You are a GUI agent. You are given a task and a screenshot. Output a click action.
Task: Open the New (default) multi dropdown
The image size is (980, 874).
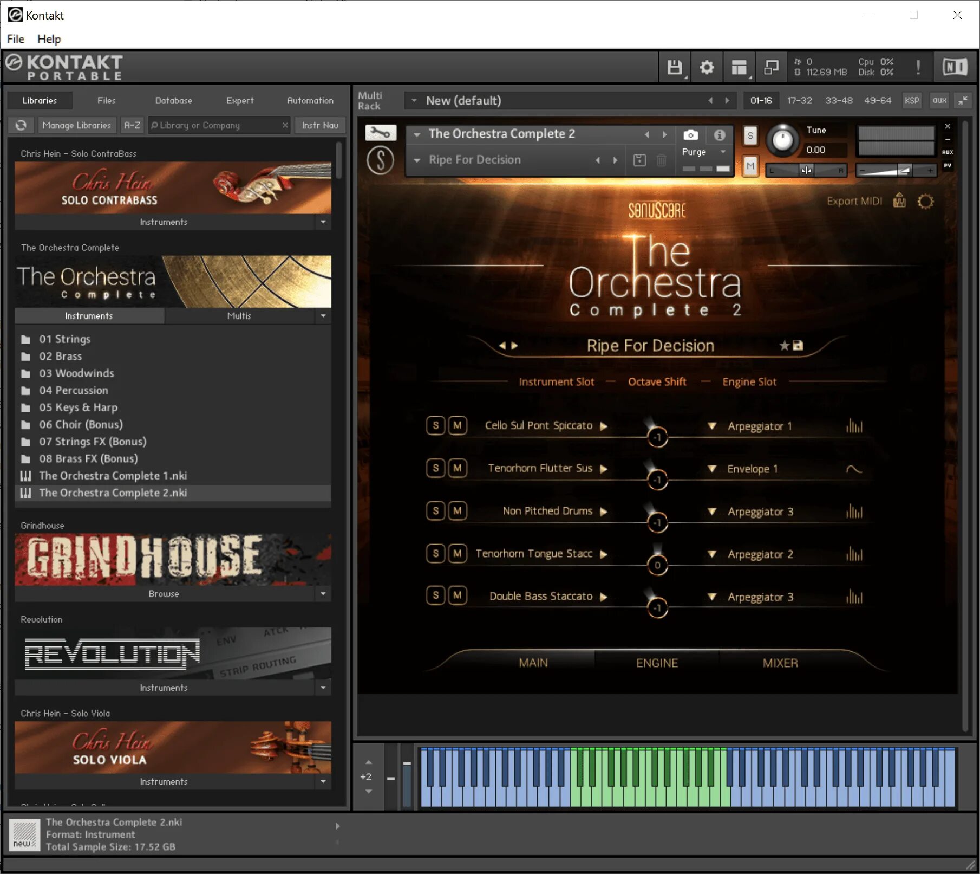414,100
